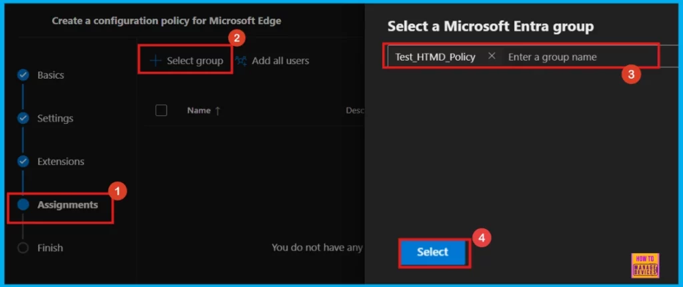Jump to the Finish step
Screen dimensions: 683x287
pyautogui.click(x=50, y=248)
